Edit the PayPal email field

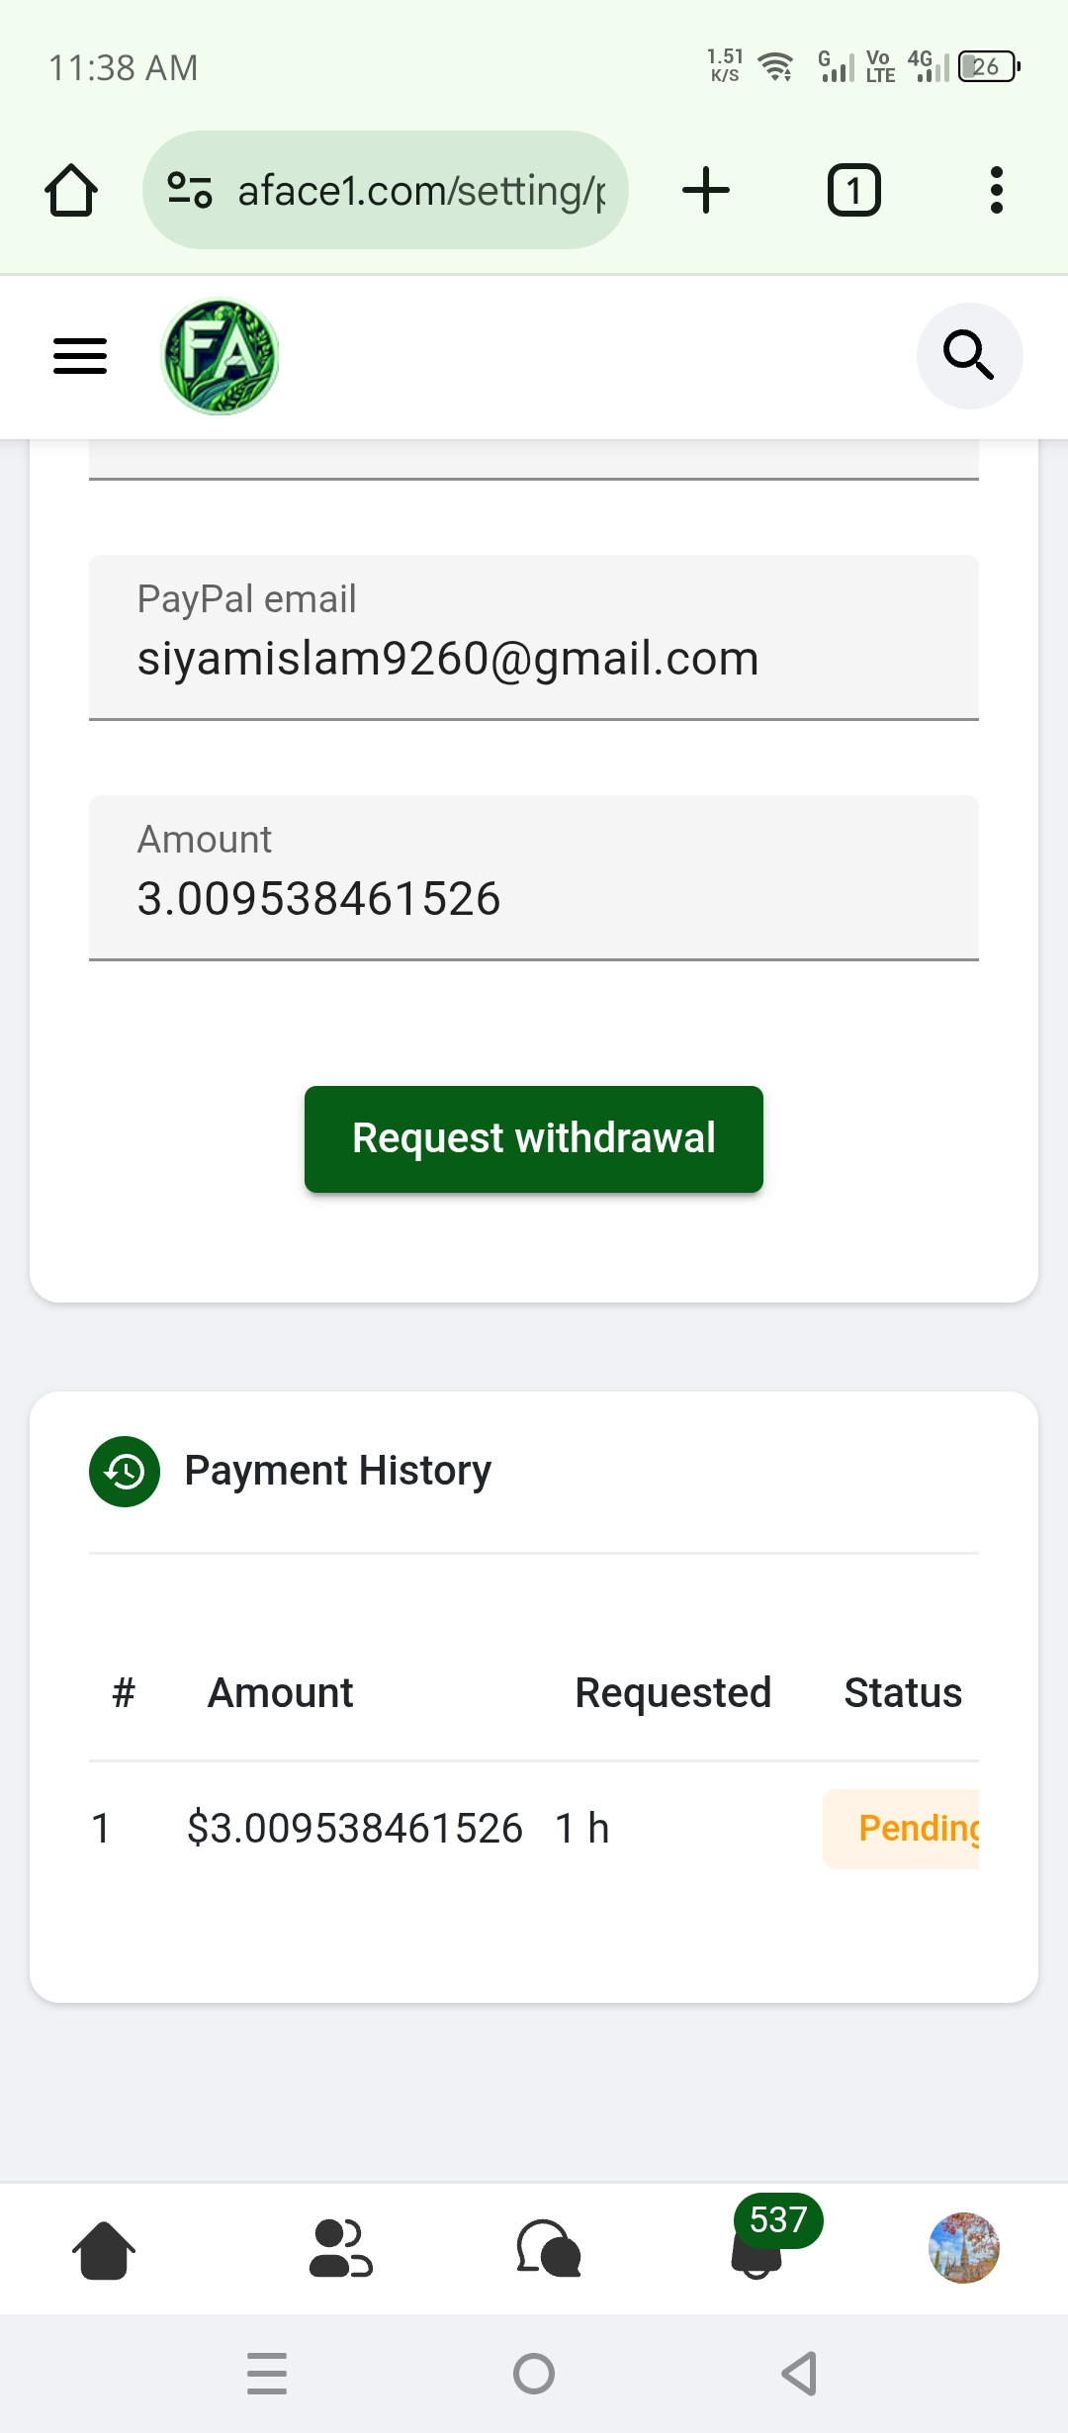coord(534,638)
